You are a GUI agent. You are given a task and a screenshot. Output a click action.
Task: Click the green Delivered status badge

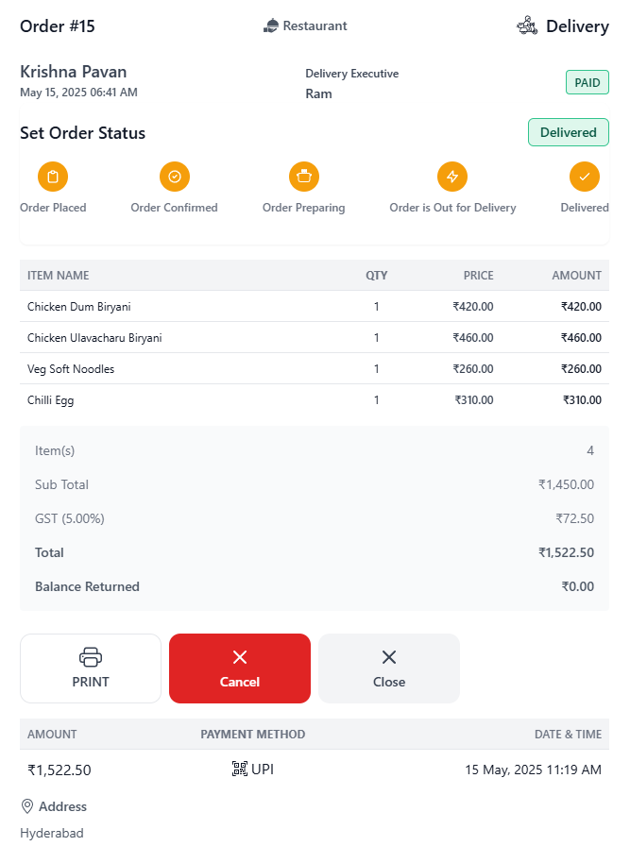[x=569, y=132]
